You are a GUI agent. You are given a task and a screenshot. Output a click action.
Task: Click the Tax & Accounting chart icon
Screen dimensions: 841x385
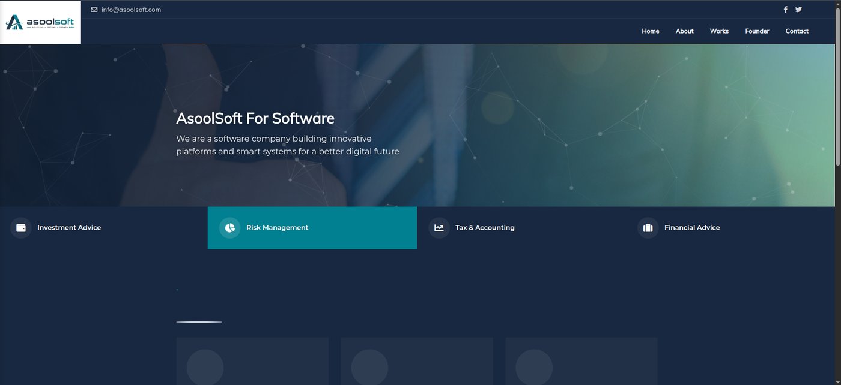pos(439,228)
